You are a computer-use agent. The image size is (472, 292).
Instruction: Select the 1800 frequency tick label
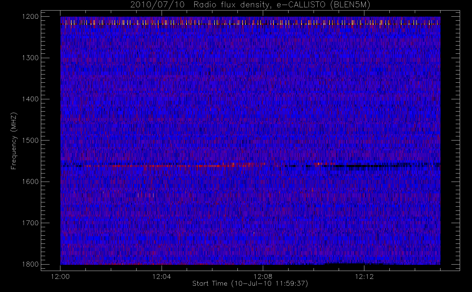(x=30, y=264)
